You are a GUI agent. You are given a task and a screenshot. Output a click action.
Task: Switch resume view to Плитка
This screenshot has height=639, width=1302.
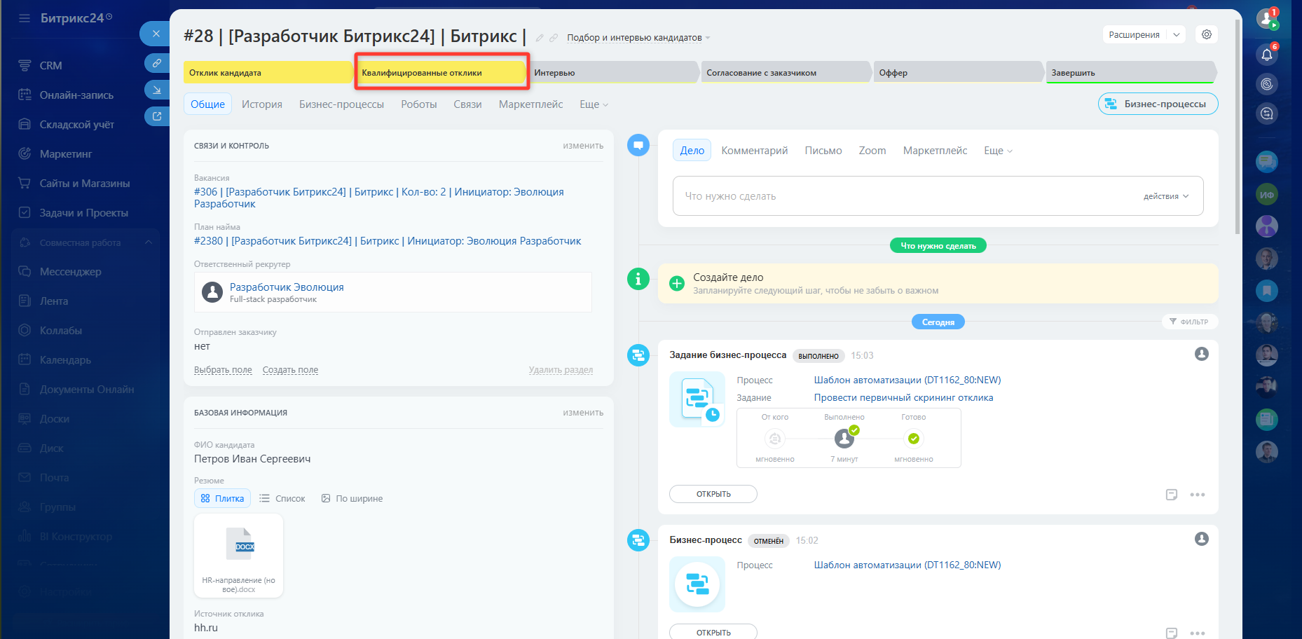(x=222, y=498)
